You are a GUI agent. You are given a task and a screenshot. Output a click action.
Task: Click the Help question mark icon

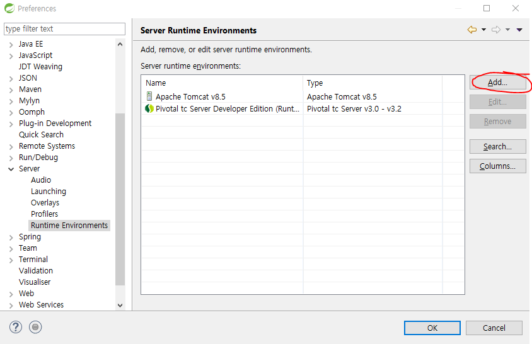click(16, 327)
